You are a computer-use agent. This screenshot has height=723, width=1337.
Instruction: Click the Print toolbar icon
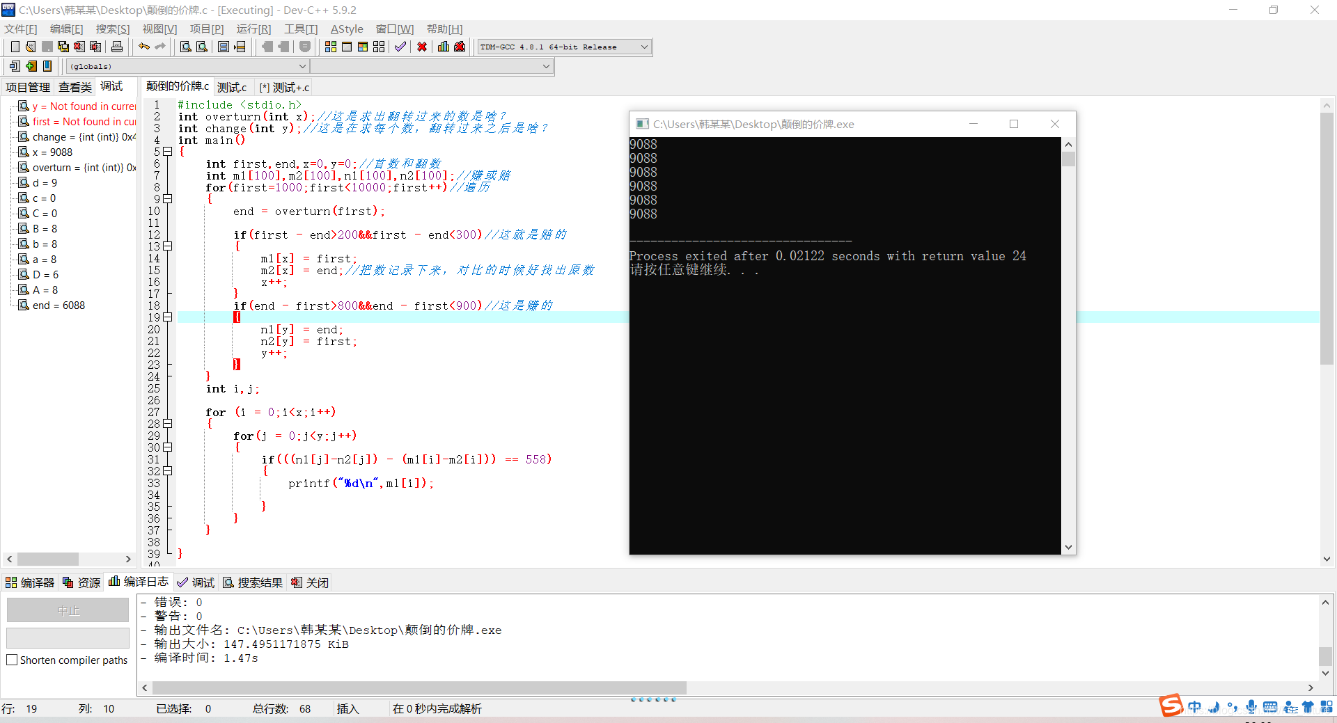117,47
